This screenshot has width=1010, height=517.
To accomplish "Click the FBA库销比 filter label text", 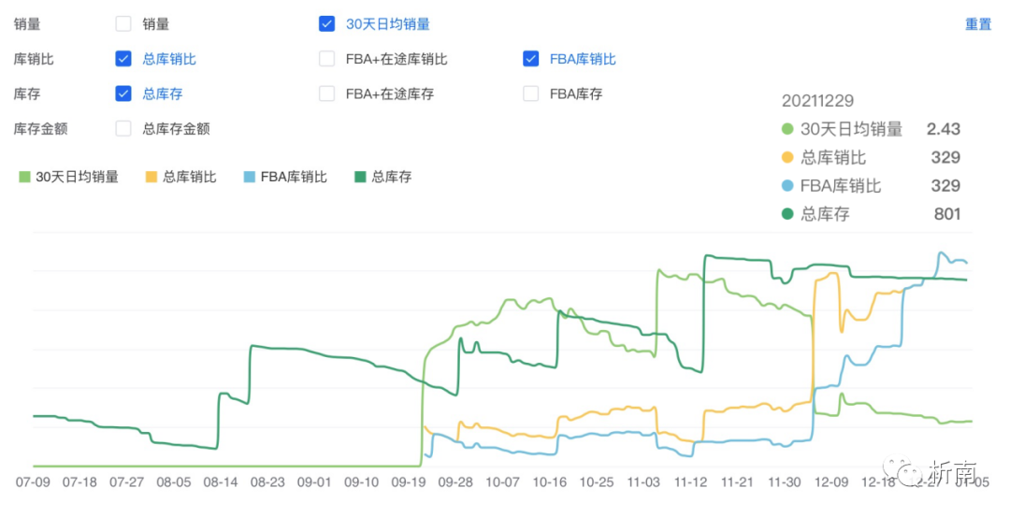I will tap(583, 59).
